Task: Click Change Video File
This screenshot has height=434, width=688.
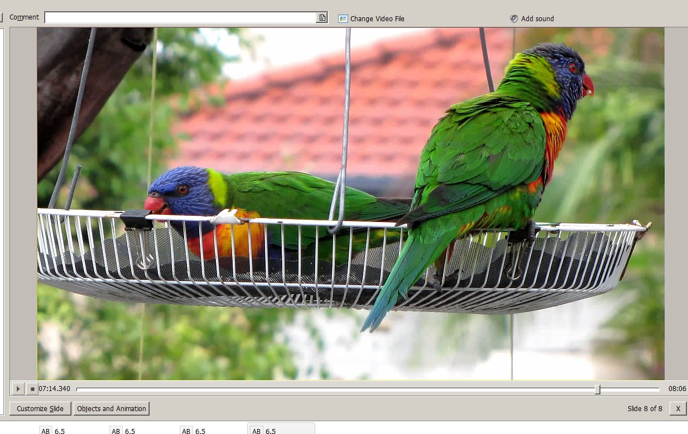Action: tap(371, 19)
